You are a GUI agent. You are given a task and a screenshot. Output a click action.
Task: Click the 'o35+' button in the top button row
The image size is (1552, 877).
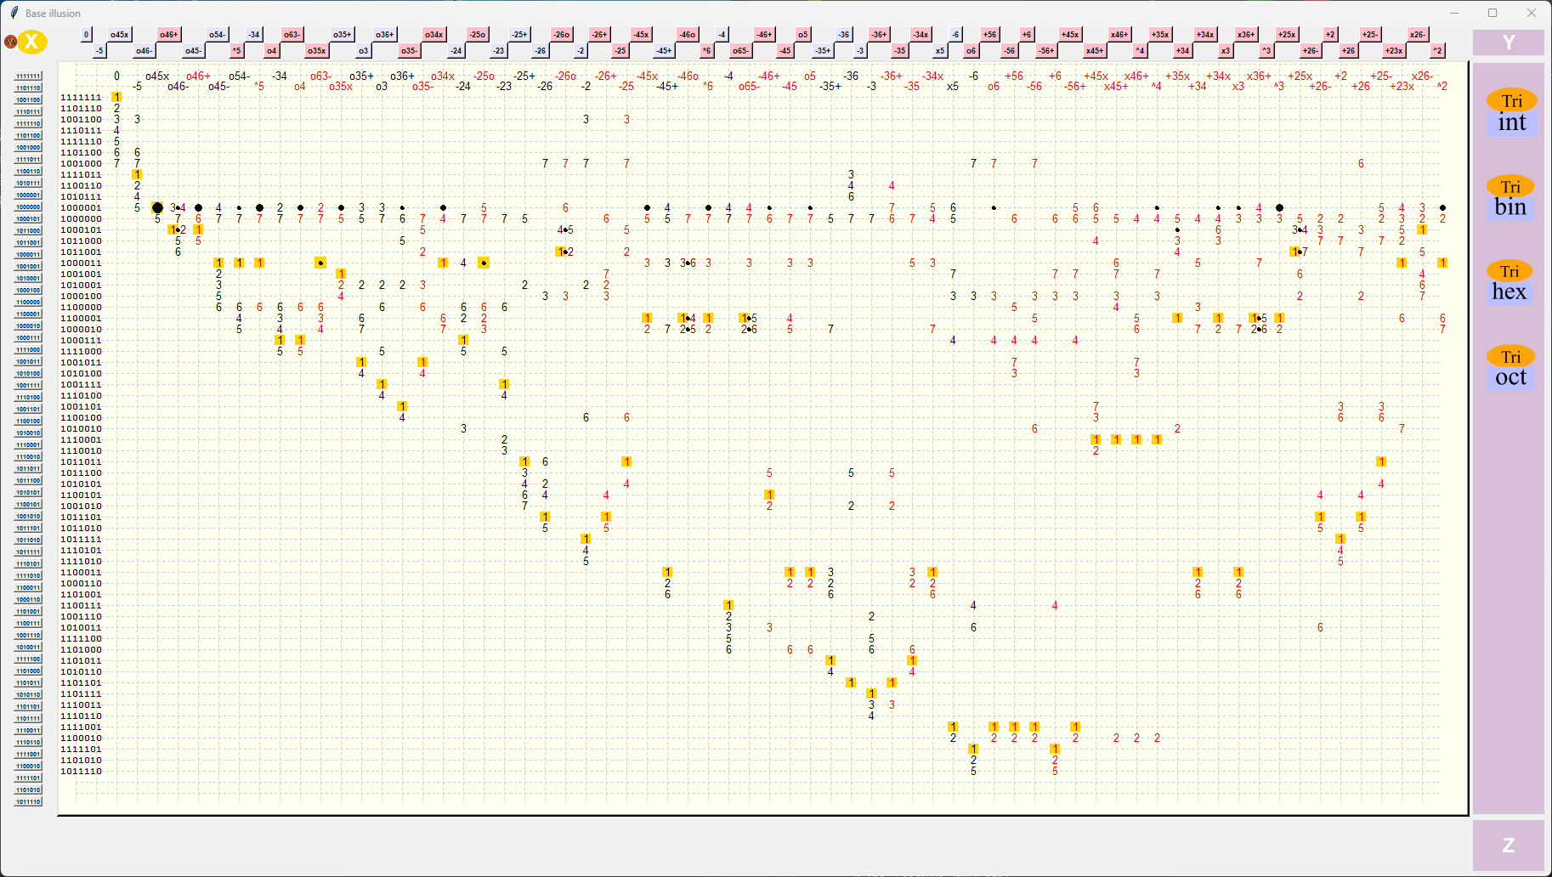[342, 34]
